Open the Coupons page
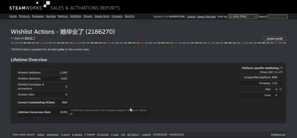The height and width of the screenshot is (138, 297). (117, 16)
